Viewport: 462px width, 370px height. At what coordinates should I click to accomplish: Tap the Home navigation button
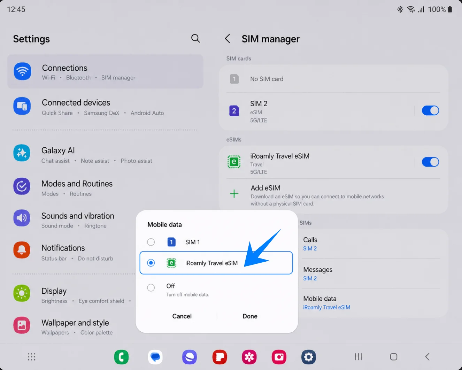click(x=394, y=357)
